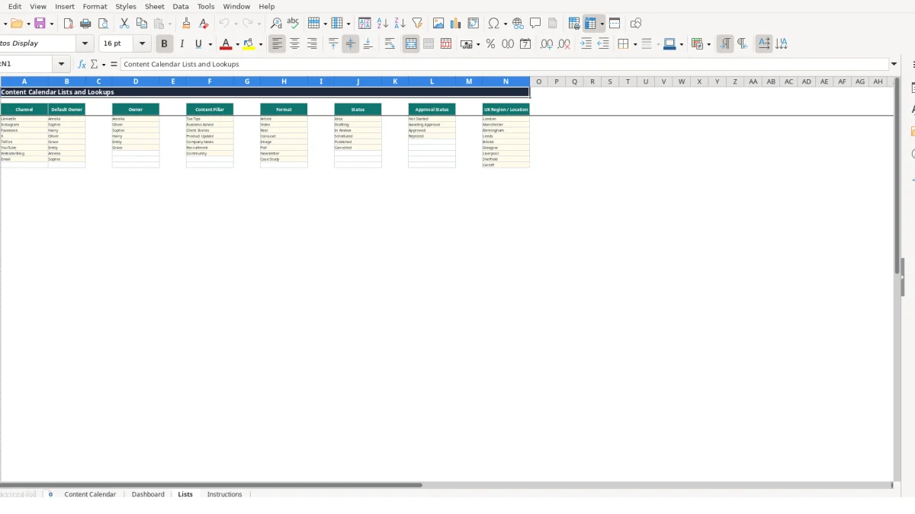Open the Sort dialog
This screenshot has height=514, width=915.
[x=364, y=24]
